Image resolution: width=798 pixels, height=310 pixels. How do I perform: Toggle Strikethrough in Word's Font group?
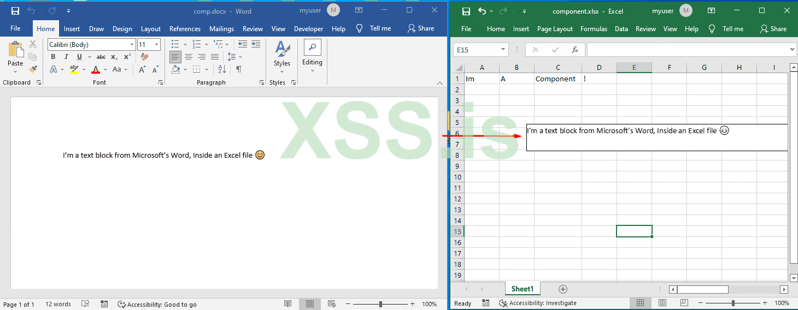tap(101, 57)
